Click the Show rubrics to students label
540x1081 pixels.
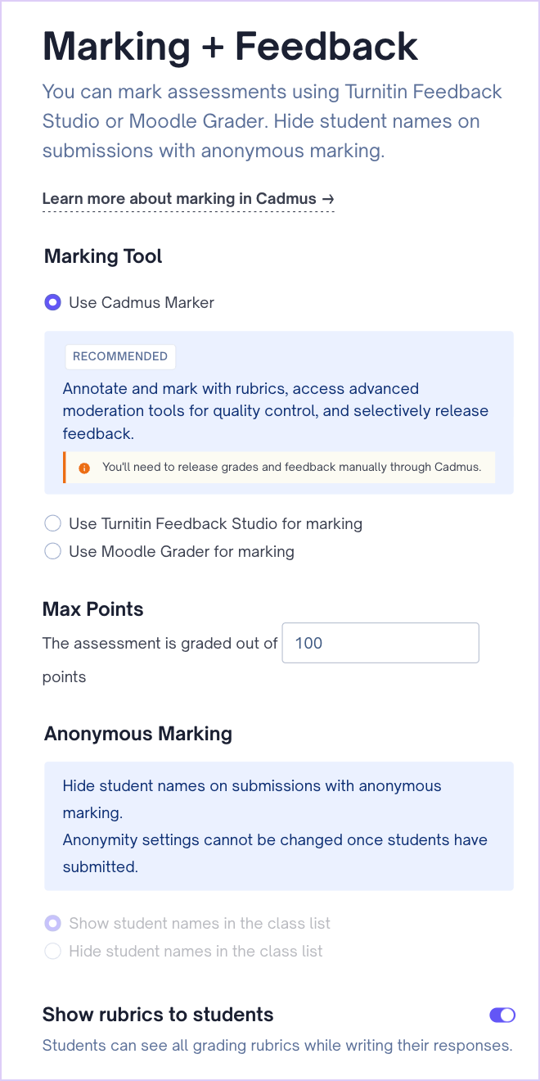tap(158, 1015)
